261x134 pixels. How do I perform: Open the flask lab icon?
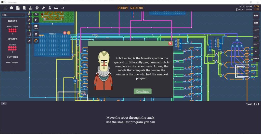coord(50,8)
